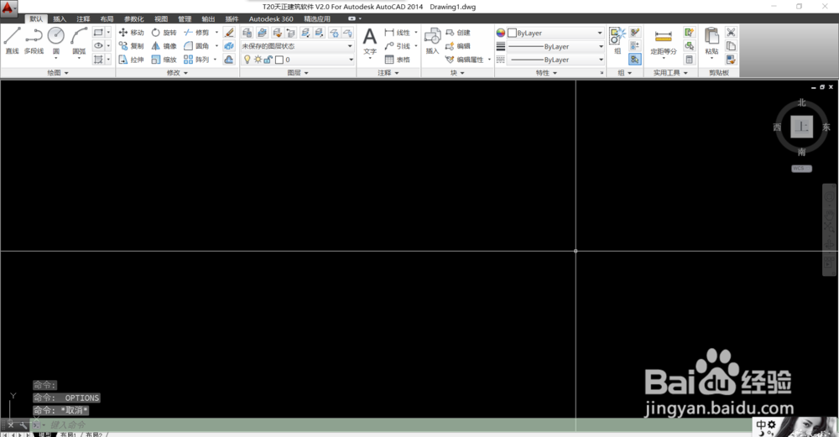Open the 布局 ribbon tab
Viewport: 839px width, 437px height.
coord(107,18)
